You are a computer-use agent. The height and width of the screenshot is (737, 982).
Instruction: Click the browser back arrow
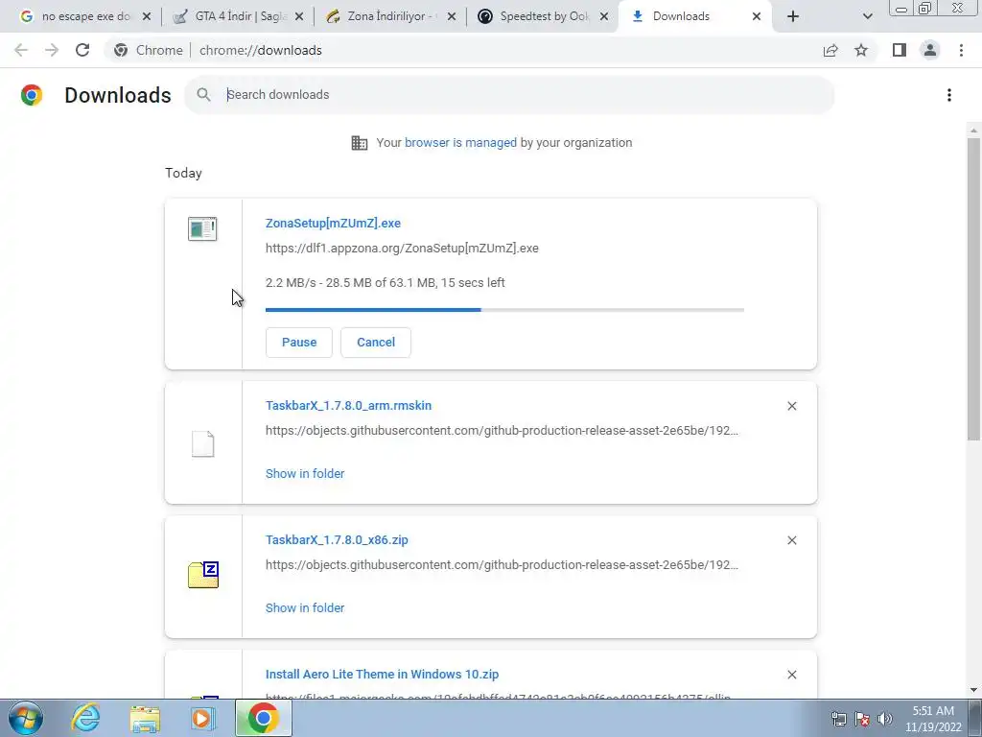tap(21, 50)
